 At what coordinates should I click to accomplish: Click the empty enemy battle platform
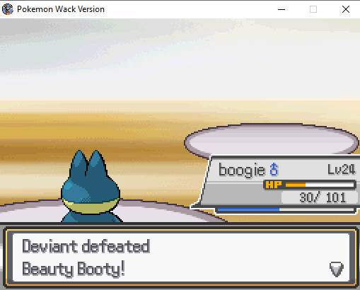pyautogui.click(x=272, y=140)
